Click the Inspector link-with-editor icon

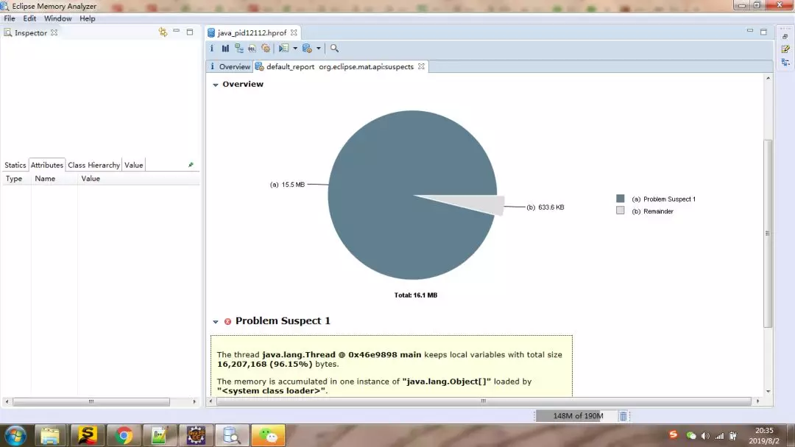163,32
